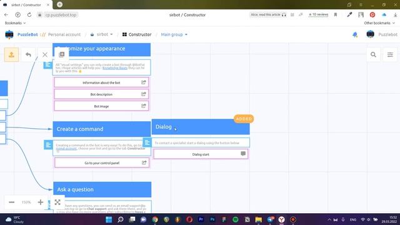The width and height of the screenshot is (400, 225).
Task: Select the Create a command block header
Action: pyautogui.click(x=101, y=129)
